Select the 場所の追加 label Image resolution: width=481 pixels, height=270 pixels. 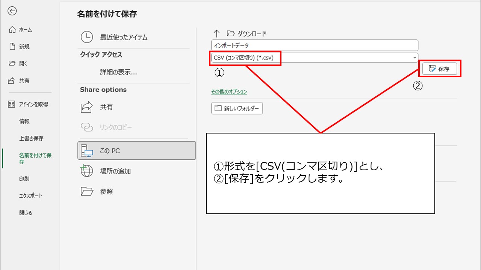pyautogui.click(x=115, y=171)
